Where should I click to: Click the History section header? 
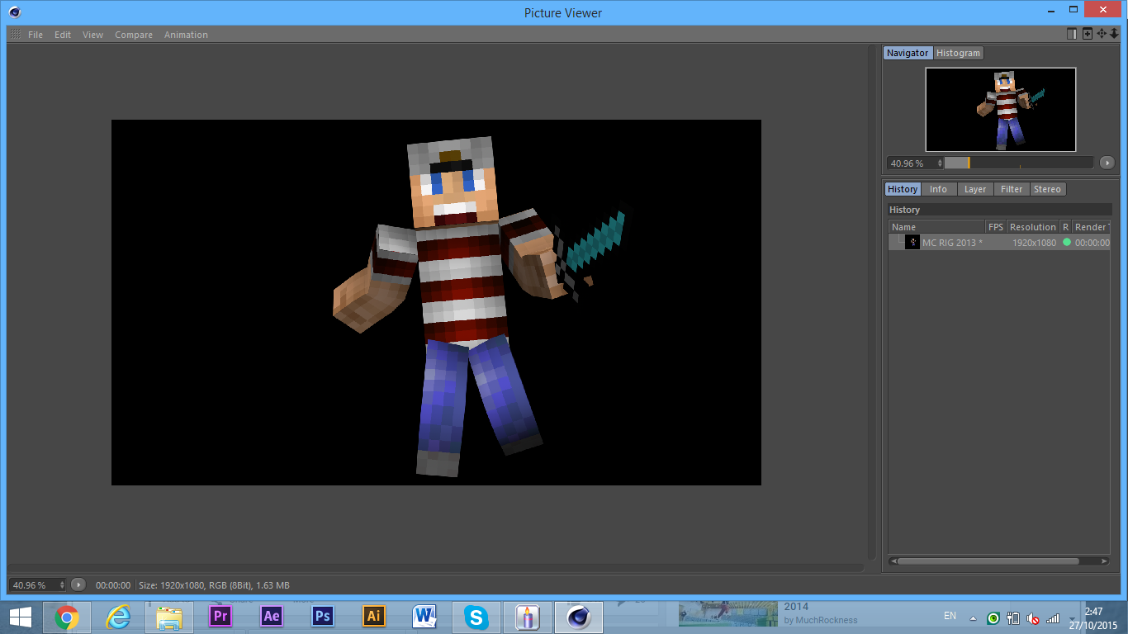[999, 210]
